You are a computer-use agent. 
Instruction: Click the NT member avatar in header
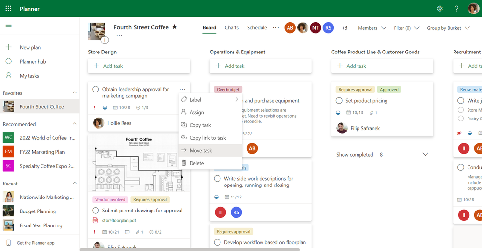pos(316,28)
